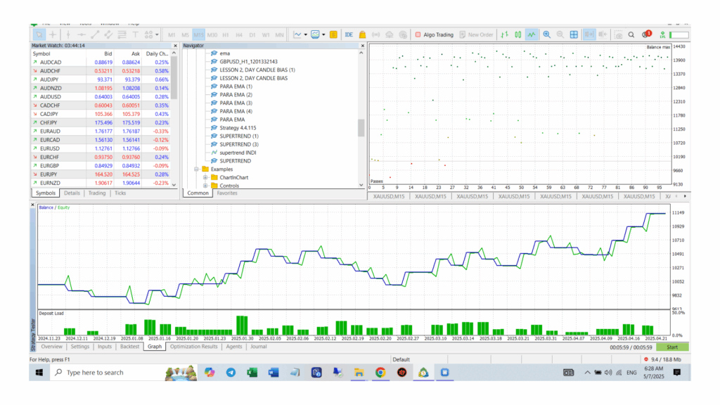Viewport: 720px width, 405px height.
Task: Switch chart to candlestick view
Action: pyautogui.click(x=518, y=34)
